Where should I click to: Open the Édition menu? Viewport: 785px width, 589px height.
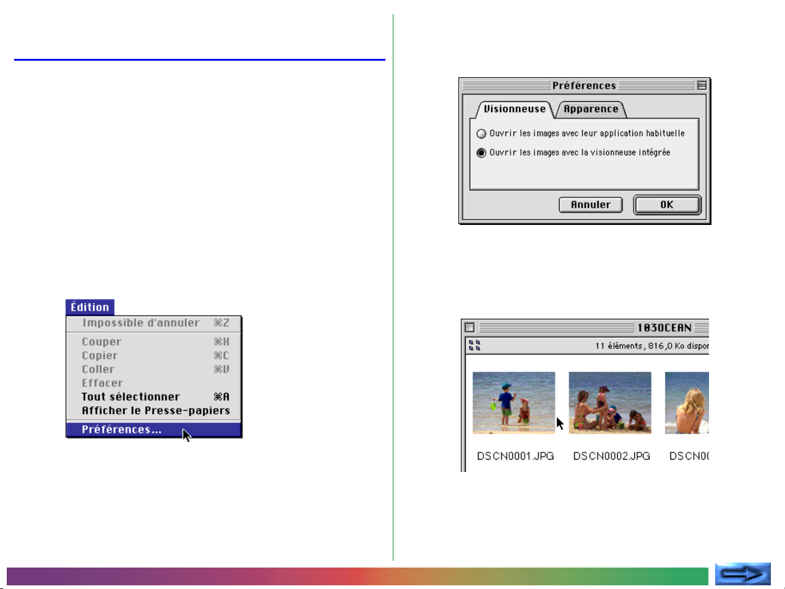coord(89,307)
